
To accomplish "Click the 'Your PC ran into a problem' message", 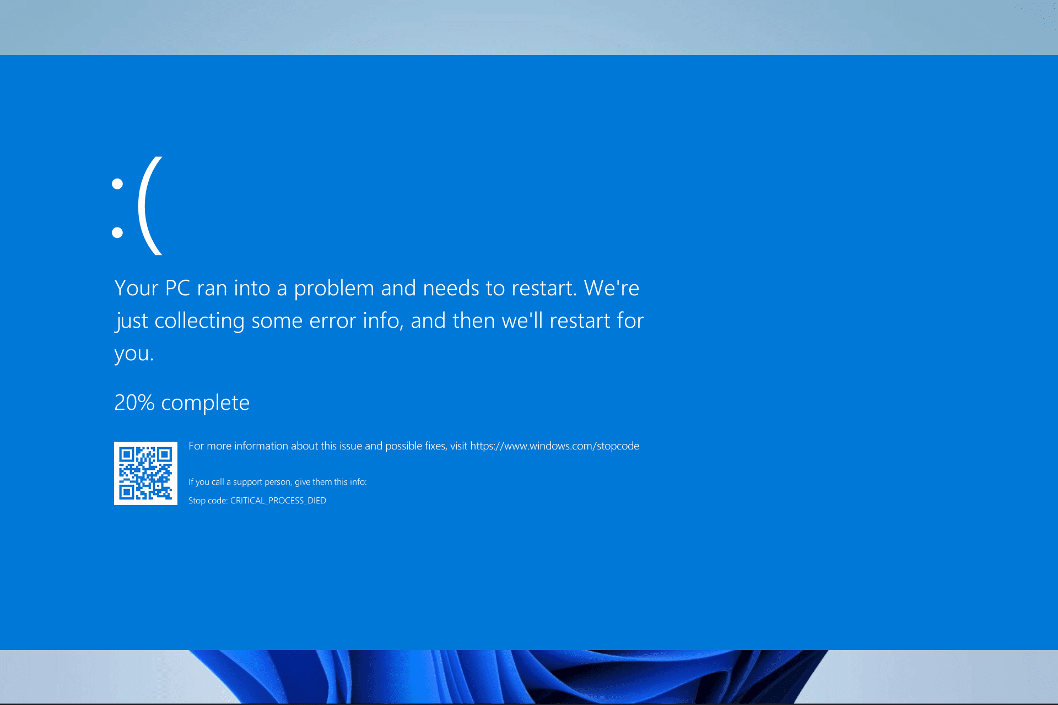I will click(379, 321).
